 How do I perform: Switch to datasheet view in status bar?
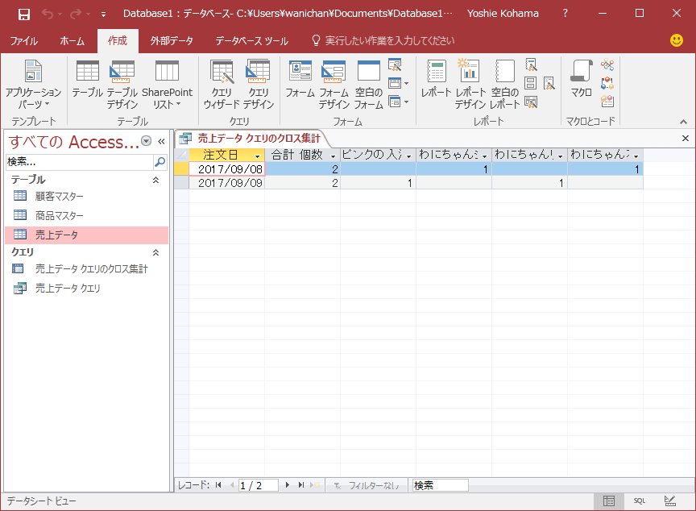609,501
